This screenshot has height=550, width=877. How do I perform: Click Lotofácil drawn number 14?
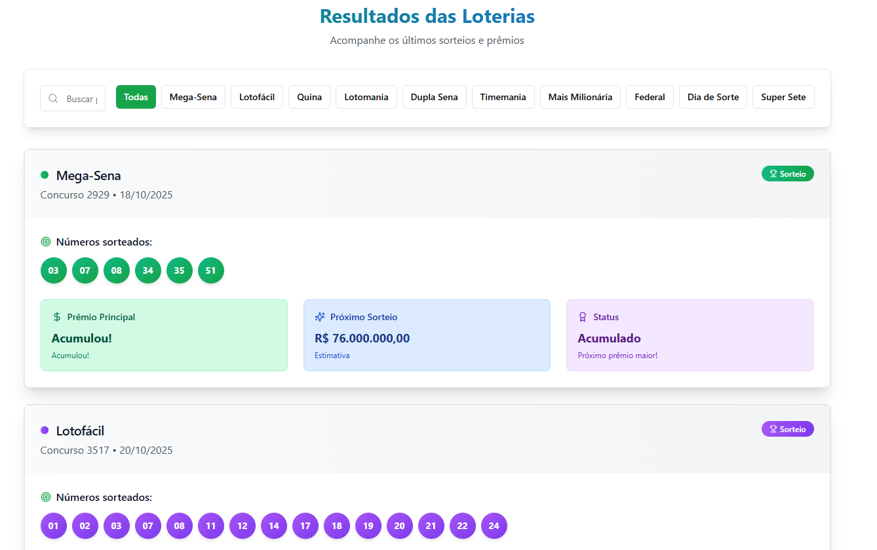pos(274,526)
